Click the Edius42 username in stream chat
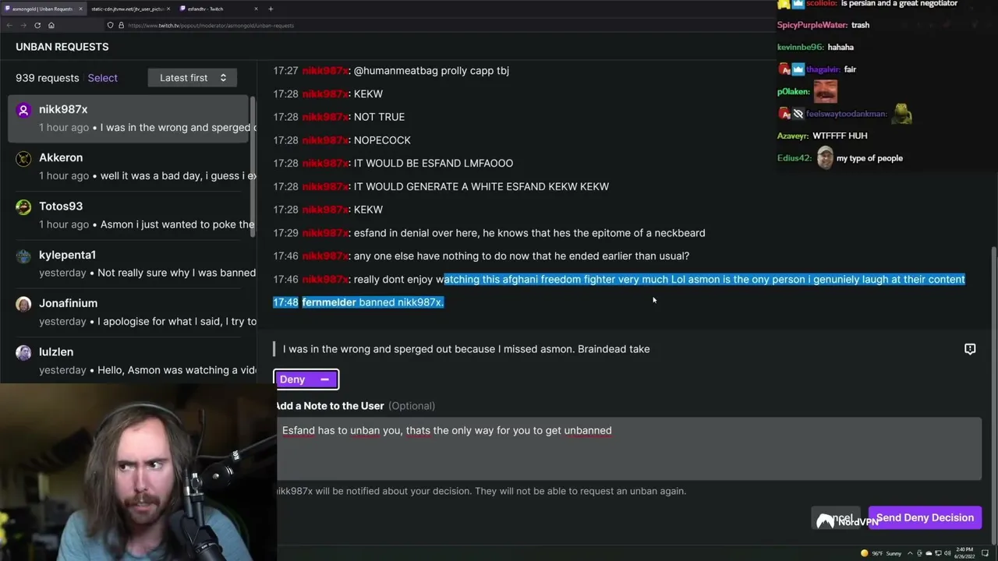 click(795, 158)
